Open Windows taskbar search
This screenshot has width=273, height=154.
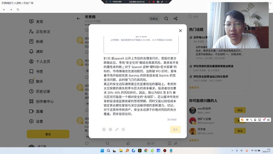[108, 151]
